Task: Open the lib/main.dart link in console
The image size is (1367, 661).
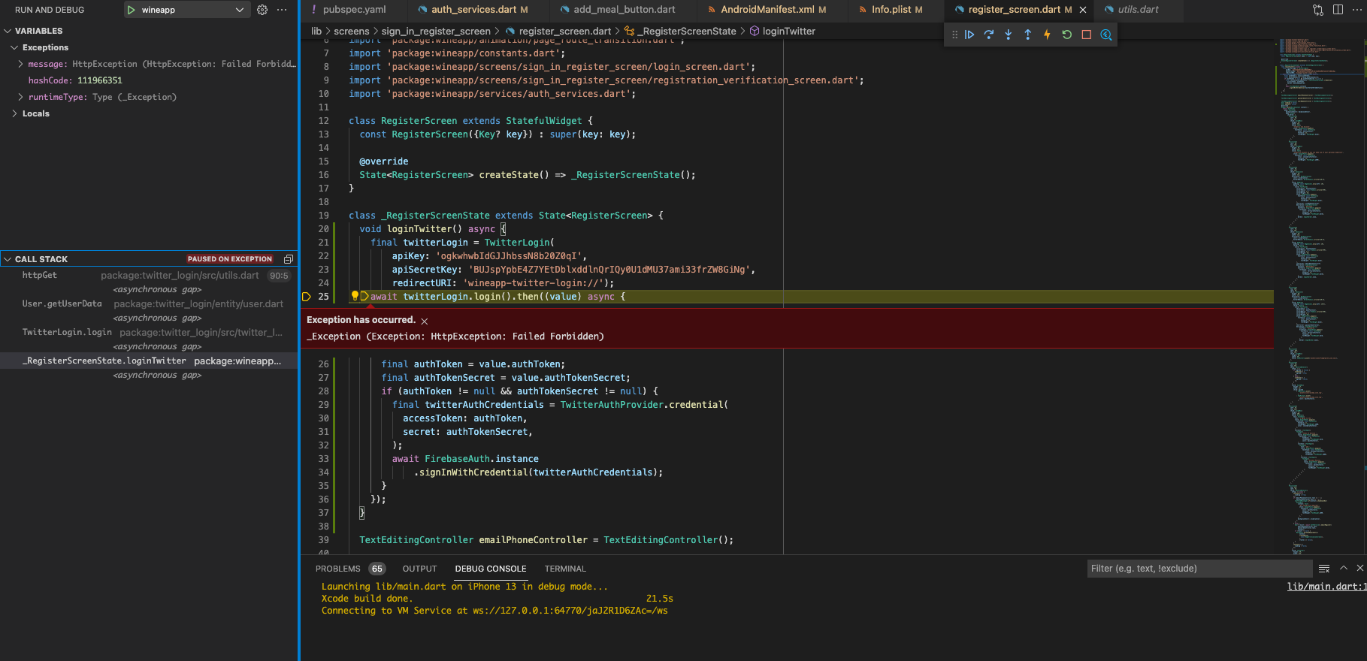Action: [x=1326, y=587]
